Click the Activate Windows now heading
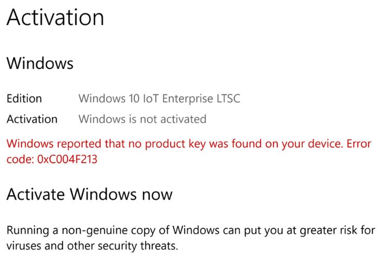 (x=89, y=194)
